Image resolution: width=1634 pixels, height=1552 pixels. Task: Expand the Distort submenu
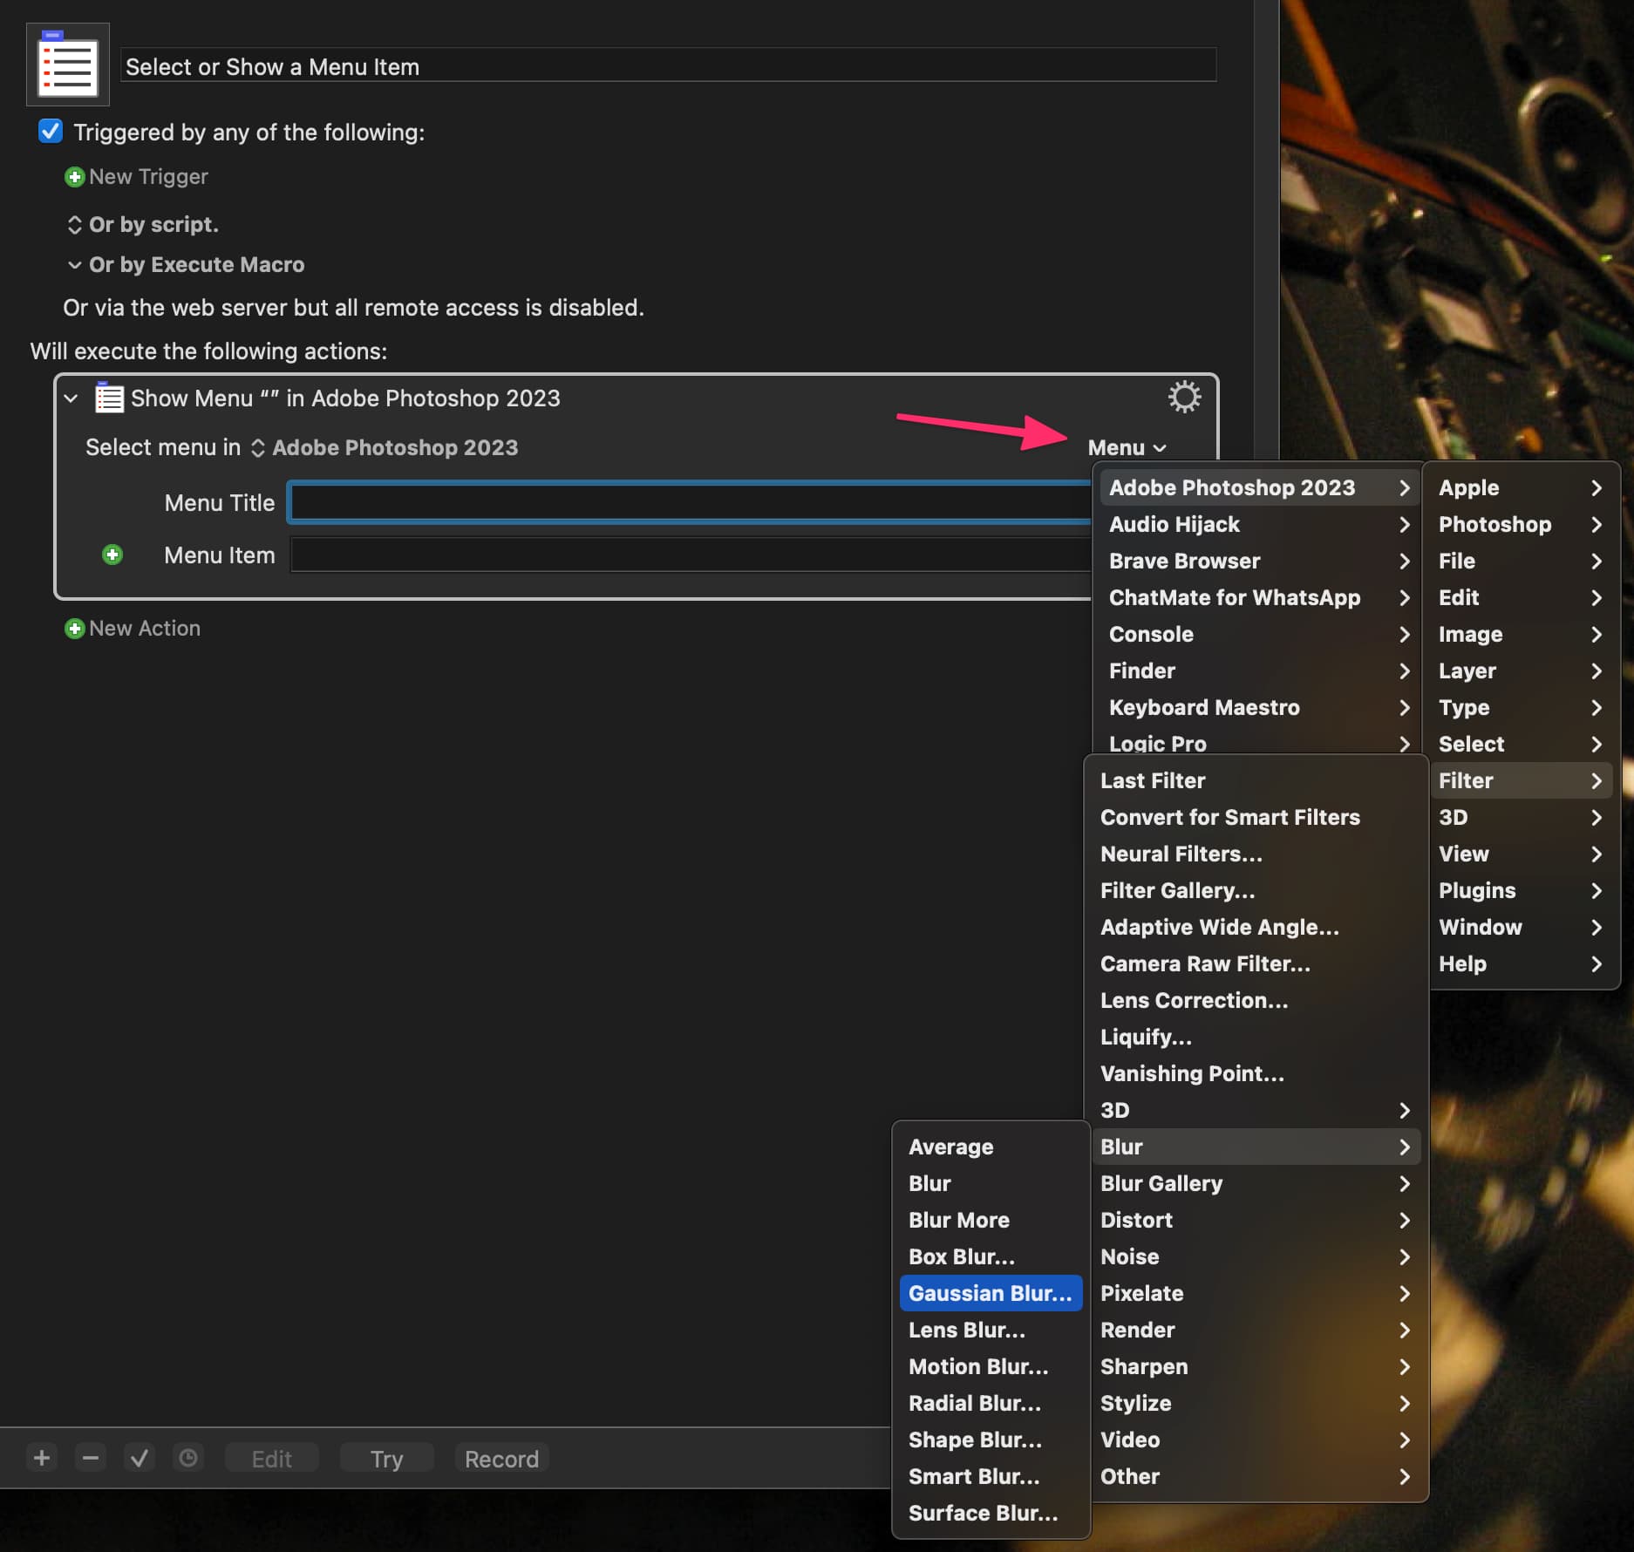point(1256,1220)
